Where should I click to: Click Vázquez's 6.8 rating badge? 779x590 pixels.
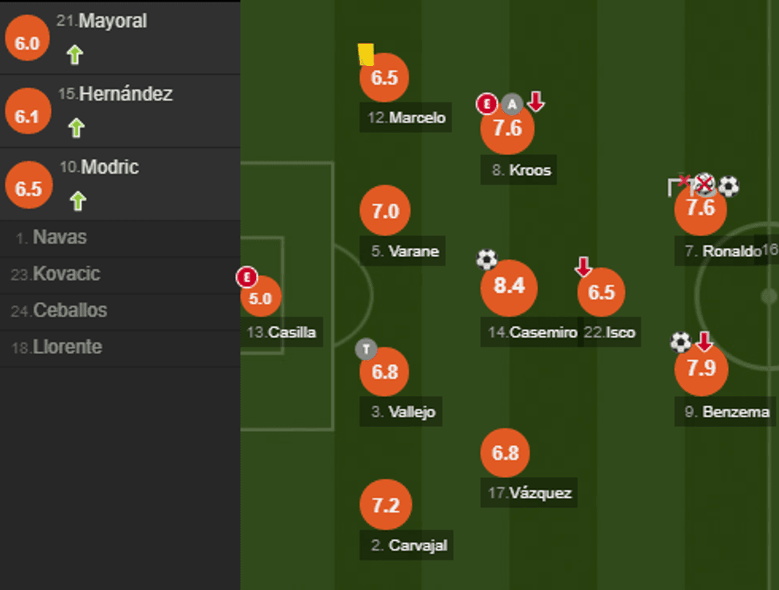506,453
